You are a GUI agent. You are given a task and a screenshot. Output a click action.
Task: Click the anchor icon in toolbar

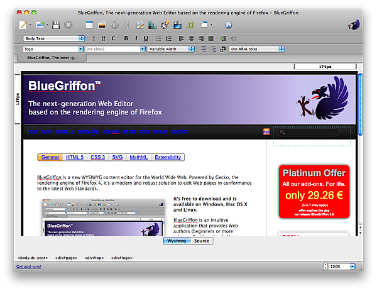point(114,25)
